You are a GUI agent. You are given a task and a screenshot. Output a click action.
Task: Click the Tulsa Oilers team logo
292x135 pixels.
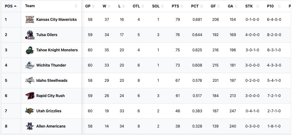(30, 35)
